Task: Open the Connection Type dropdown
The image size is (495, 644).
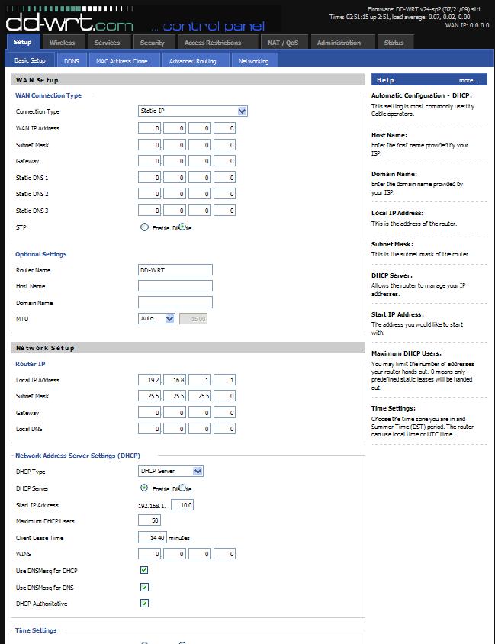Action: pos(192,111)
